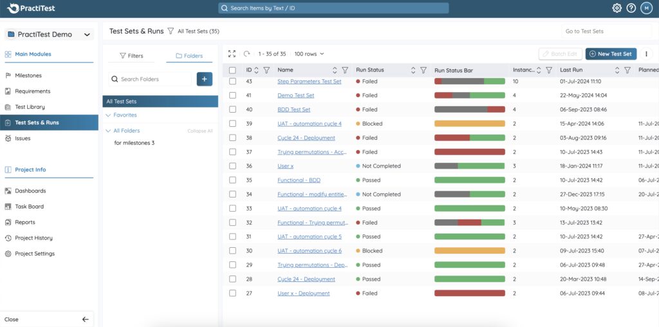Open the three-dot more options menu
Screen dimensions: 659x327
pyautogui.click(x=647, y=54)
